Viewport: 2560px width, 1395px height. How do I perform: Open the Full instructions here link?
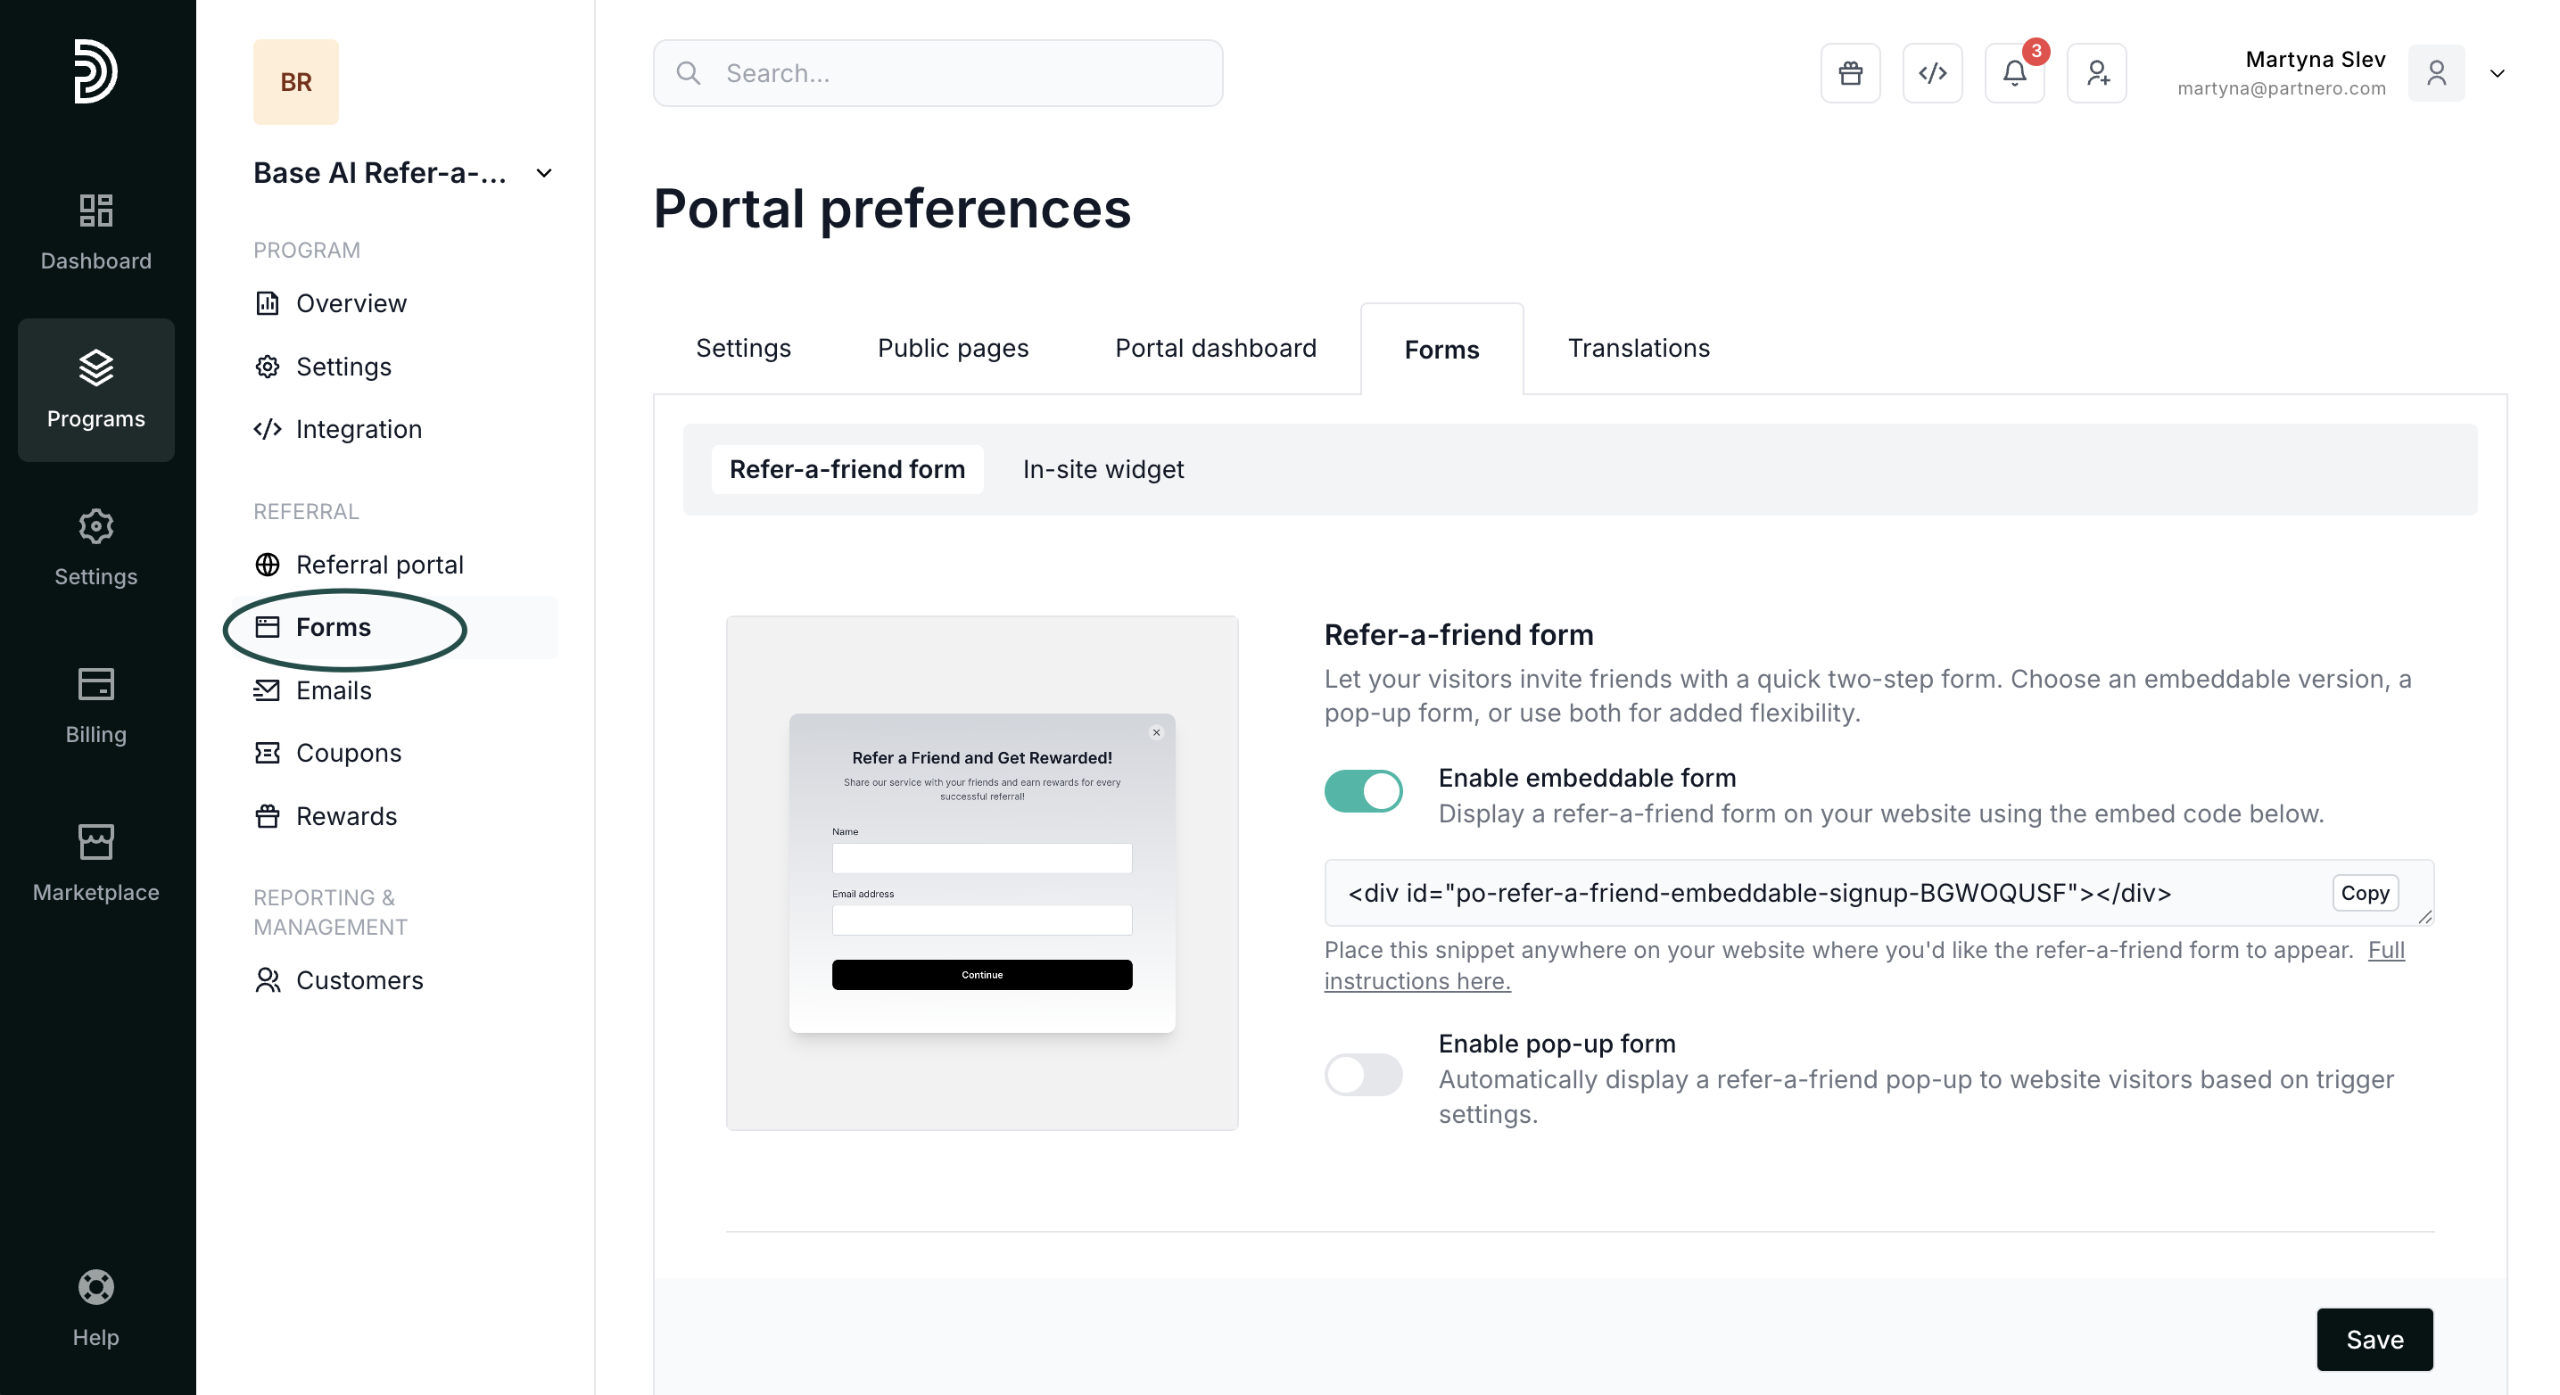(1417, 980)
